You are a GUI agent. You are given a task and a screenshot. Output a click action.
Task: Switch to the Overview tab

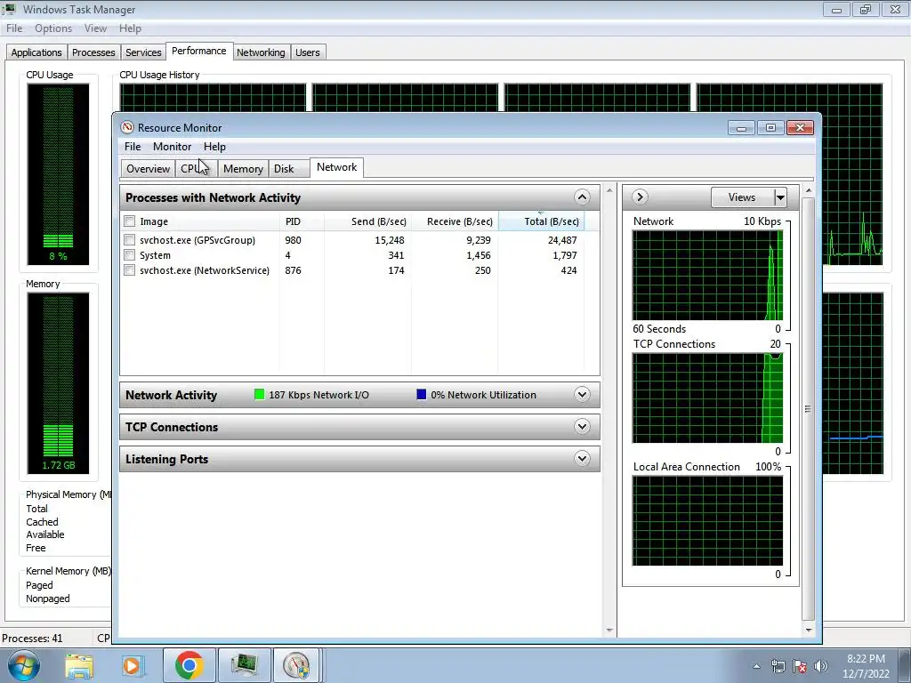click(149, 169)
